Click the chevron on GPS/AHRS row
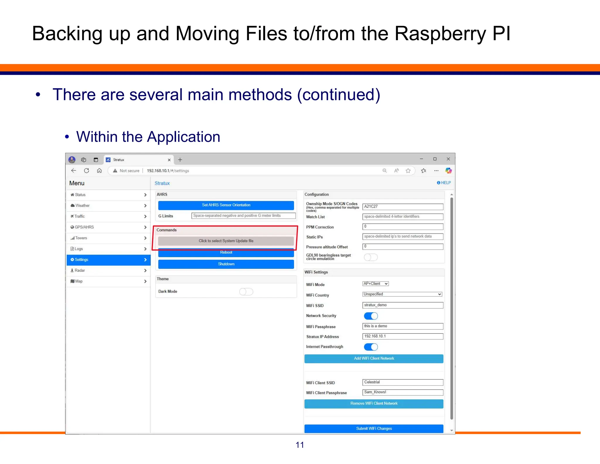Viewport: 600px width, 464px height. click(145, 227)
